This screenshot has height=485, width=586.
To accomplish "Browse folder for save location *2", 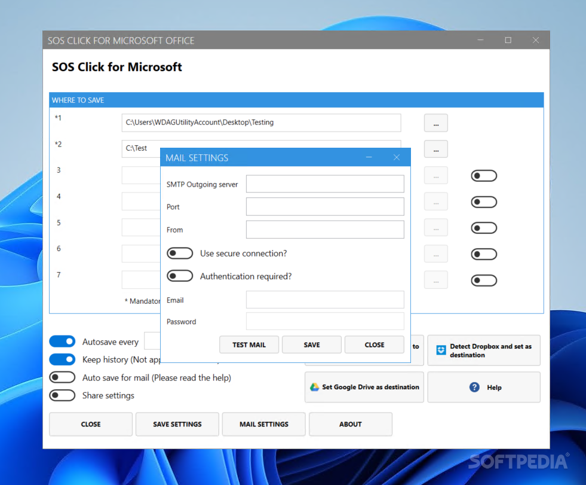I will pyautogui.click(x=435, y=149).
